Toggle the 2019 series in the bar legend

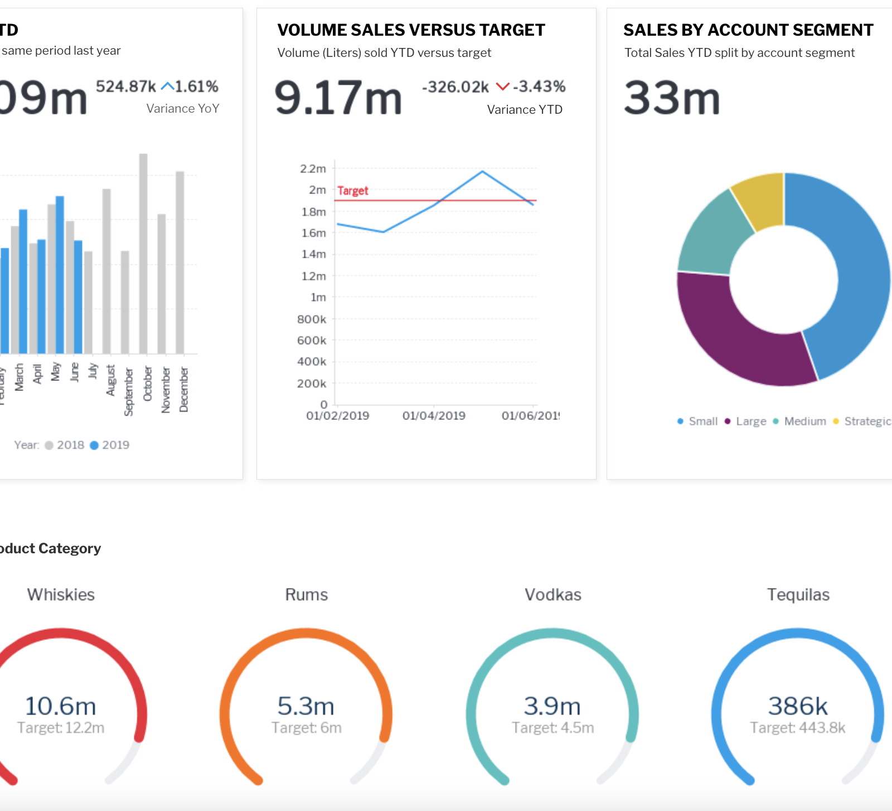pos(110,445)
